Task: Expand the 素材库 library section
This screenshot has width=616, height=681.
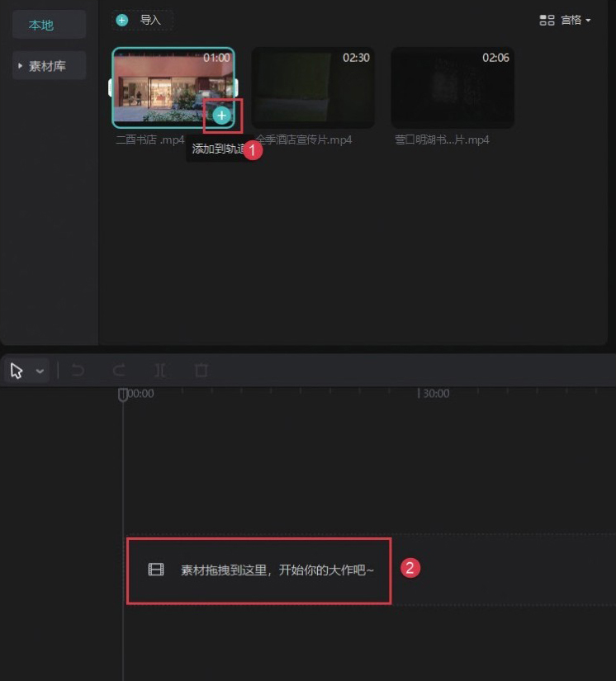Action: point(49,66)
